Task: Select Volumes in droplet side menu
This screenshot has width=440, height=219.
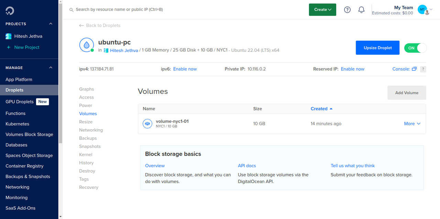Action: (x=88, y=114)
